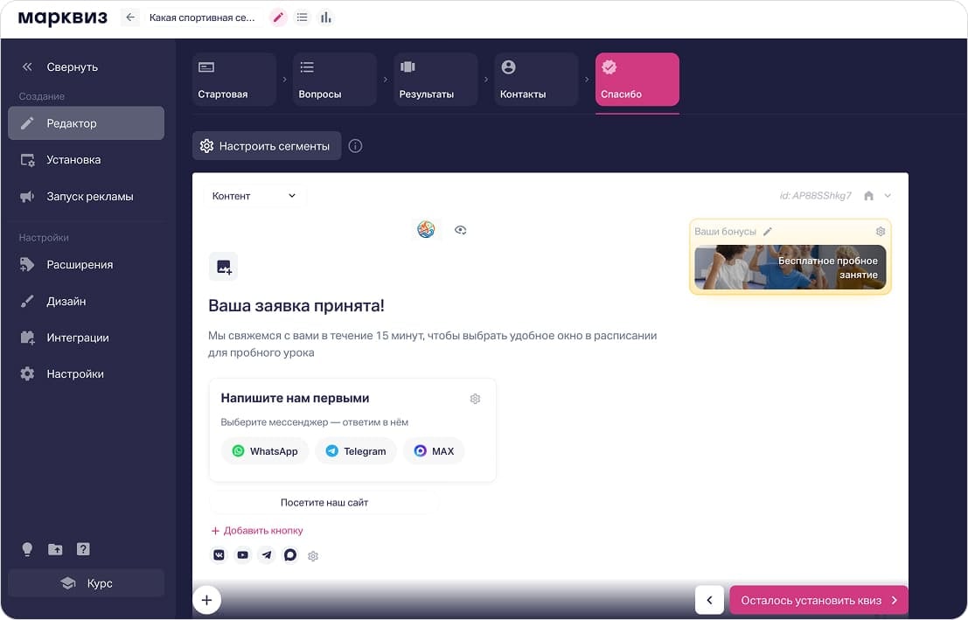Open Настройки in sidebar

[86, 373]
